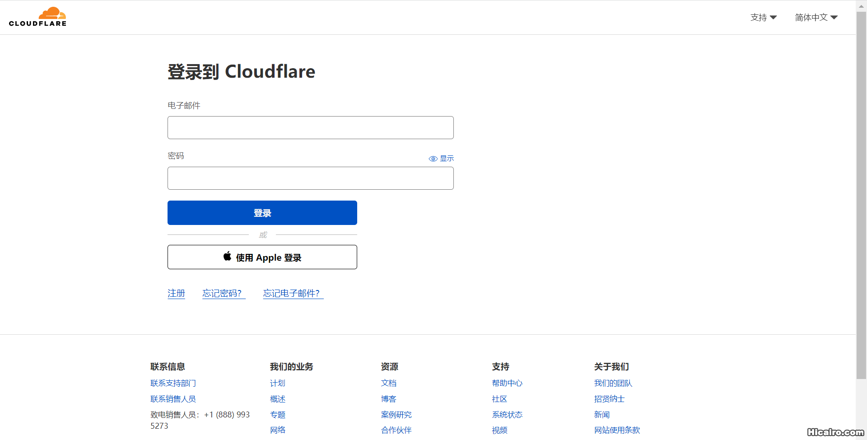Toggle password visibility with 显示

pos(441,159)
